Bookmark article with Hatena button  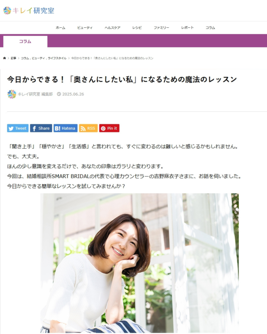66,128
